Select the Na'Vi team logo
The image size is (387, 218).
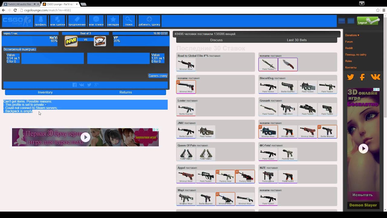click(71, 41)
